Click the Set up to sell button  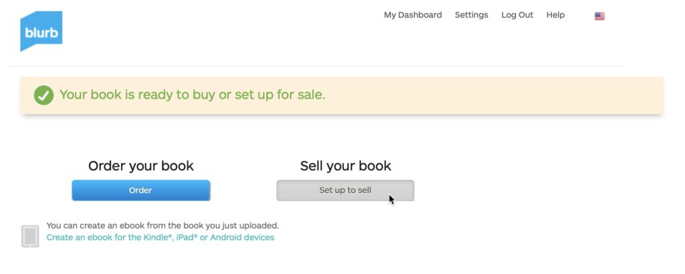(345, 190)
